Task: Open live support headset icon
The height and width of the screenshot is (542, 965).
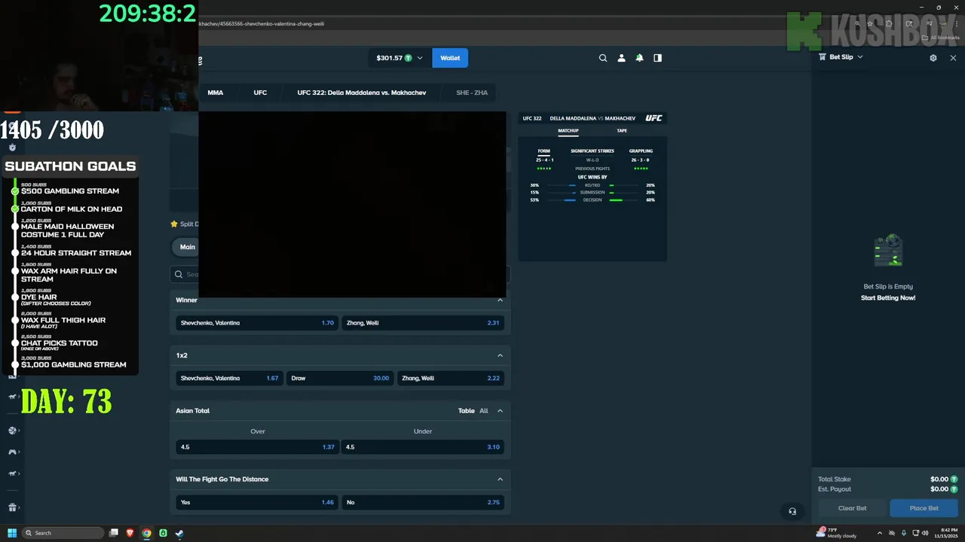Action: coord(792,511)
